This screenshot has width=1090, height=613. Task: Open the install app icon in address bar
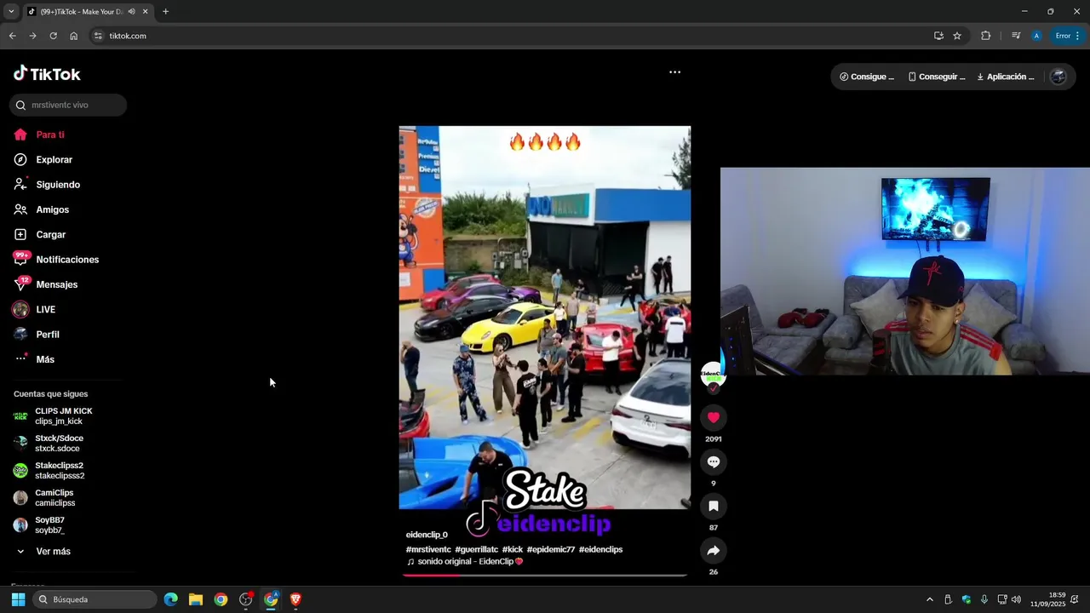click(938, 36)
